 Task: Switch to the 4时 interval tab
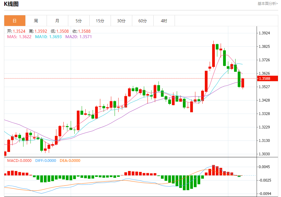[x=164, y=21]
